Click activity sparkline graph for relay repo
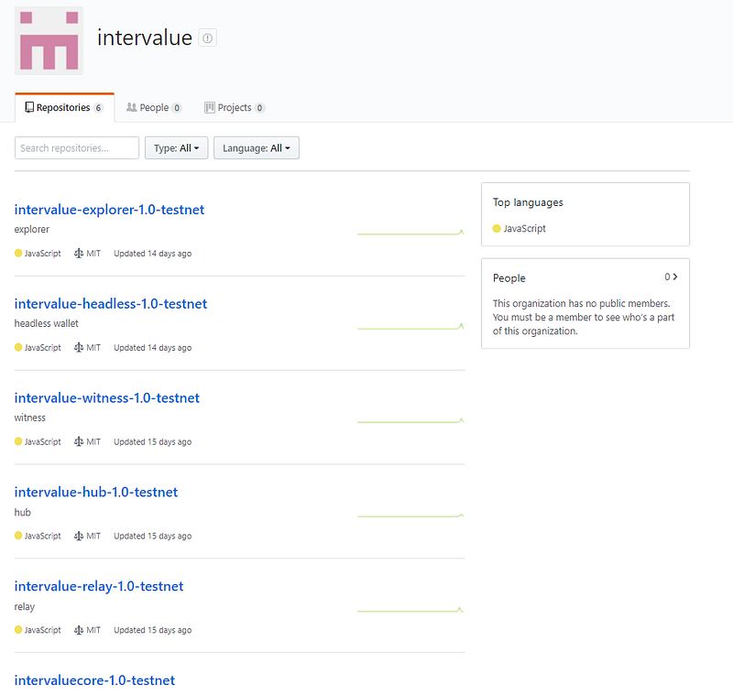This screenshot has height=695, width=733. tap(410, 610)
